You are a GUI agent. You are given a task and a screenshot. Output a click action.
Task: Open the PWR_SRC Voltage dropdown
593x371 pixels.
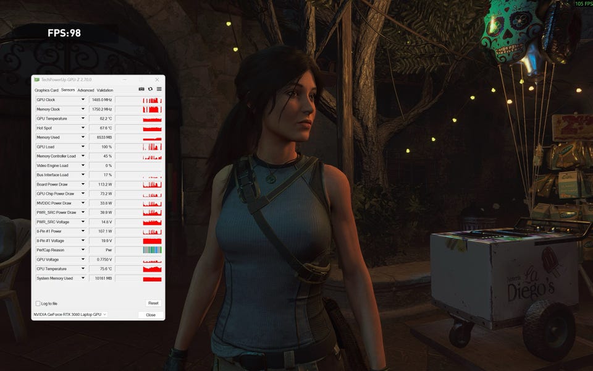pyautogui.click(x=83, y=222)
